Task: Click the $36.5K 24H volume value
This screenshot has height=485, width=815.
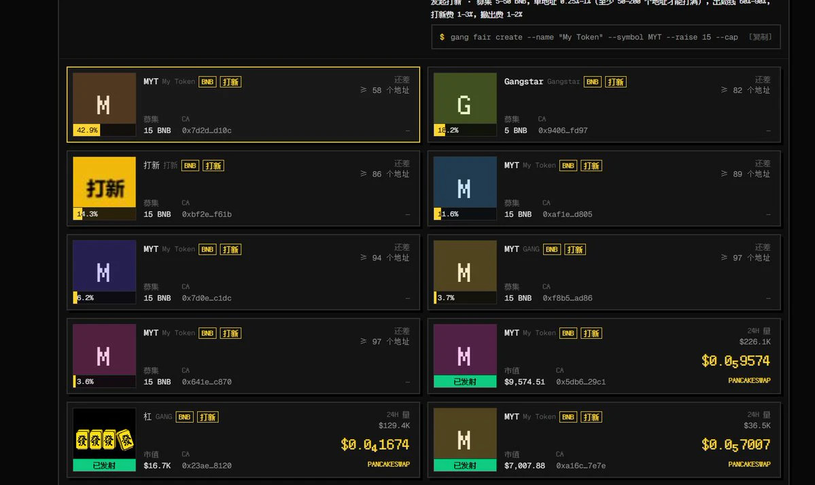Action: coord(757,426)
